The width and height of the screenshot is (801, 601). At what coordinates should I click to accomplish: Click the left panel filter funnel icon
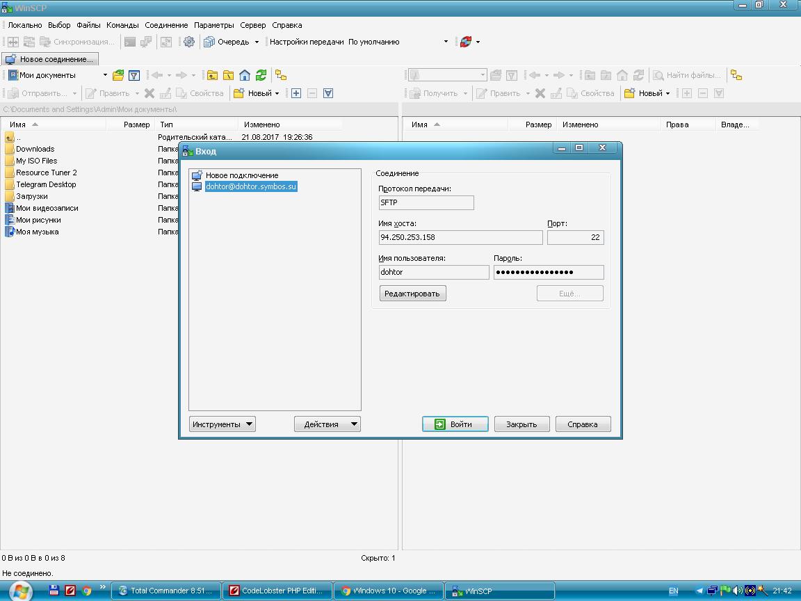(x=134, y=75)
